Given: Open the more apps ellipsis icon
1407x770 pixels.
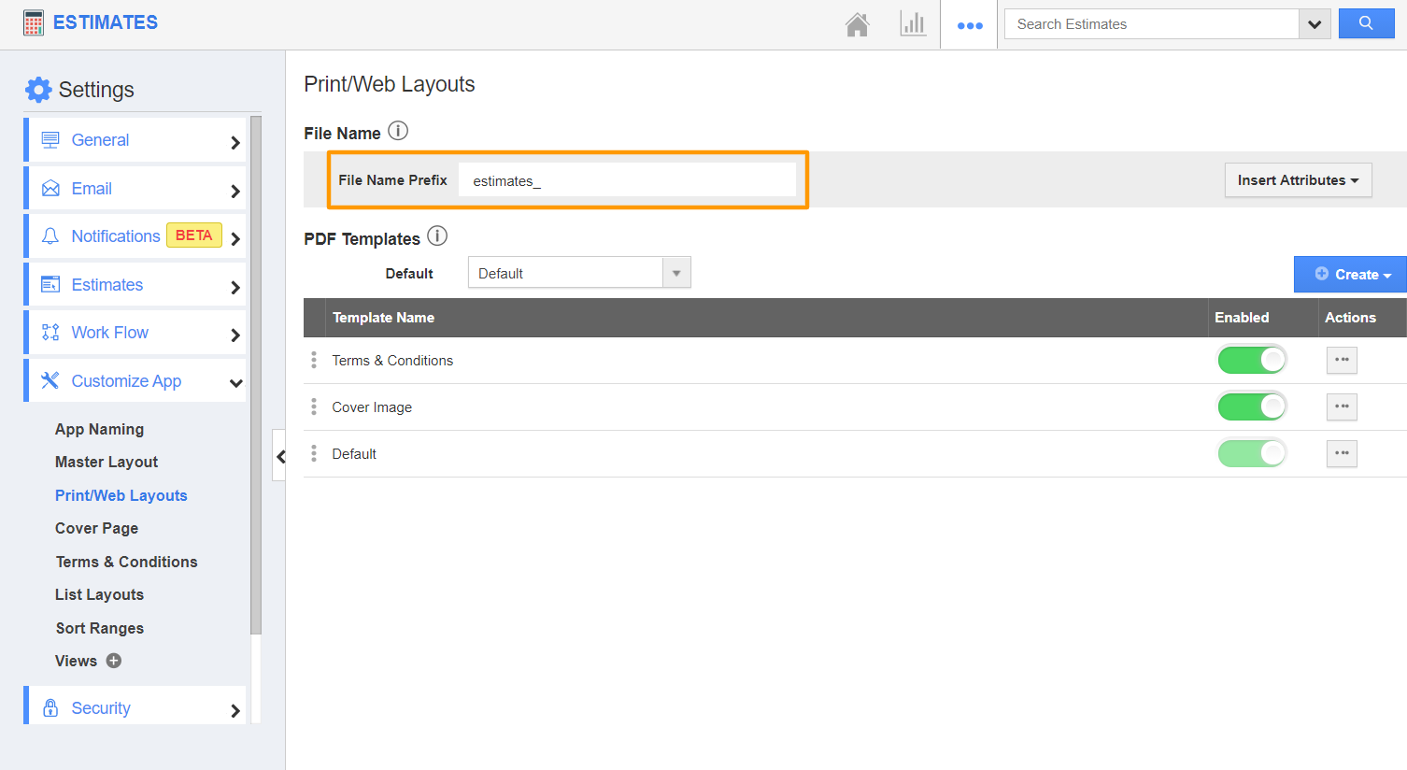Looking at the screenshot, I should click(x=969, y=24).
